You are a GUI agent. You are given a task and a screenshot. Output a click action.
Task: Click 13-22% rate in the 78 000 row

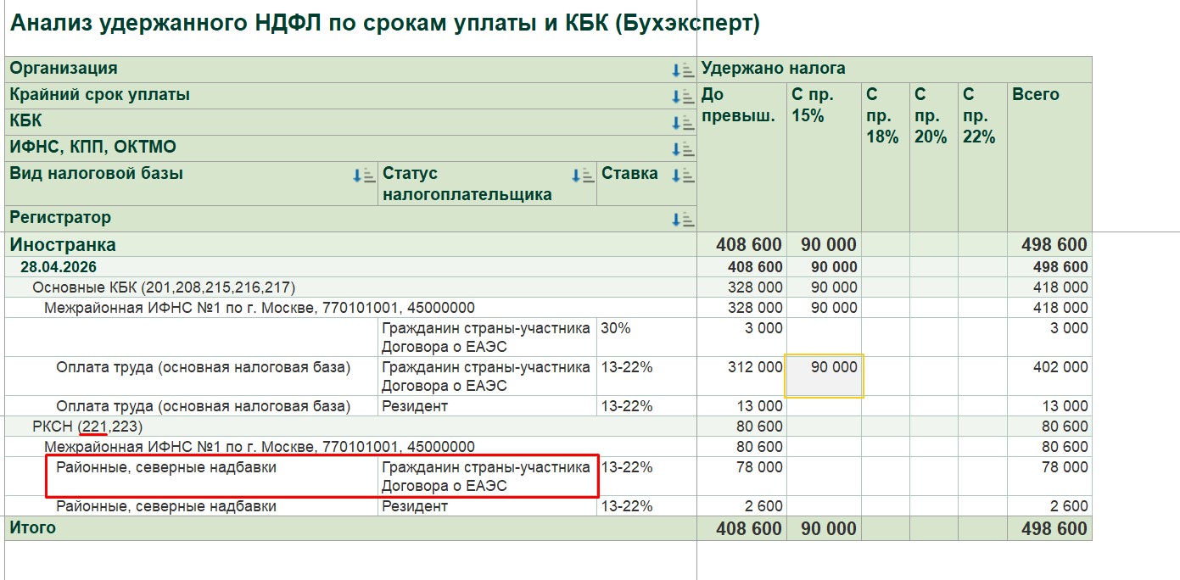647,477
